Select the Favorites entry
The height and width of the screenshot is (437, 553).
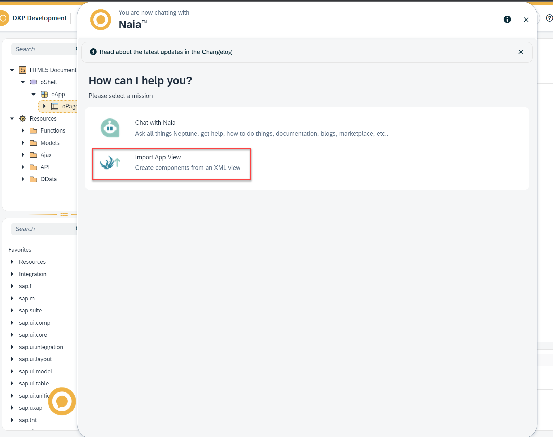tap(20, 250)
